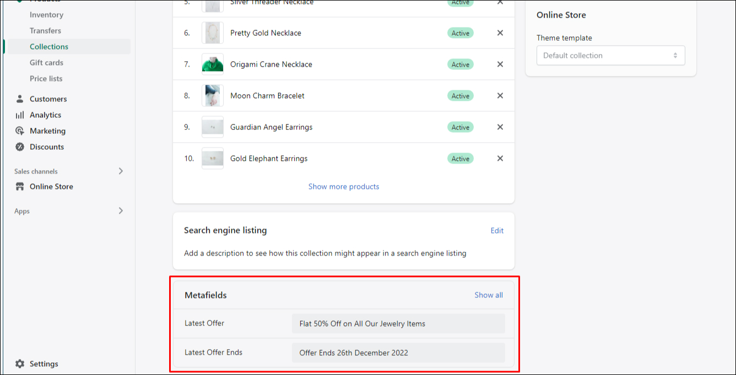
Task: Open Price lists in sidebar
Action: tap(46, 79)
